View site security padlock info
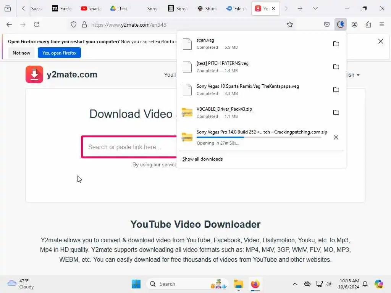Viewport: 391px width, 293px height. [84, 25]
